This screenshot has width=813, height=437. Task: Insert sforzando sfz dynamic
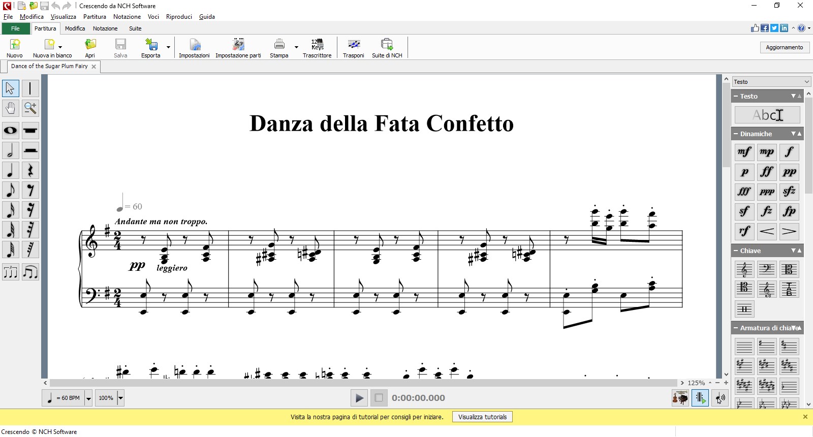click(x=789, y=192)
